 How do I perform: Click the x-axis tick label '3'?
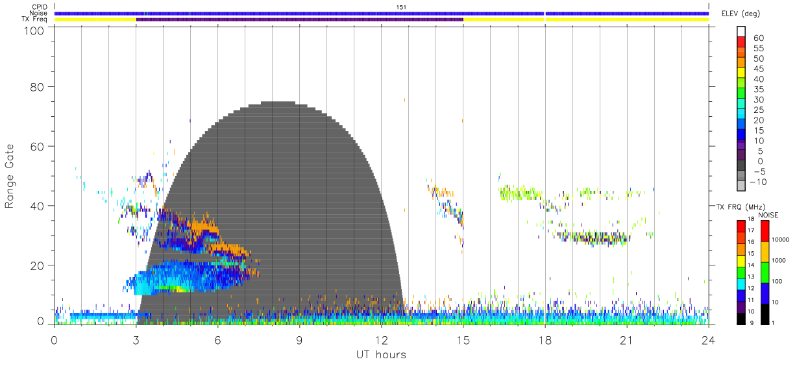136,341
